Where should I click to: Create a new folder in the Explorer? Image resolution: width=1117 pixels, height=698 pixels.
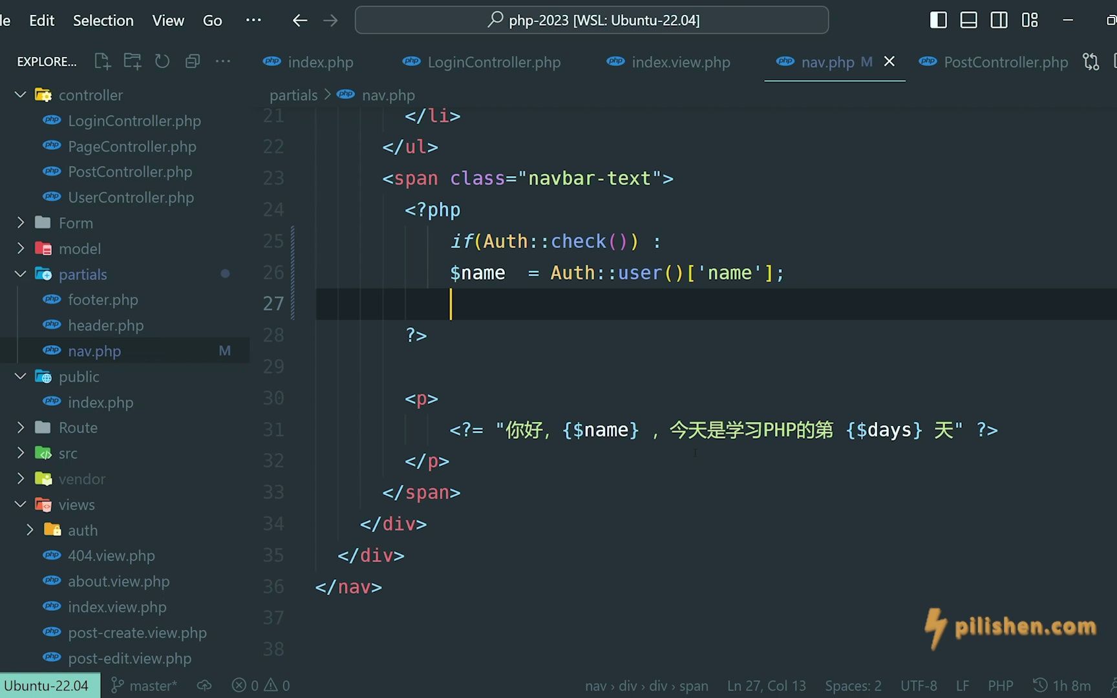132,61
